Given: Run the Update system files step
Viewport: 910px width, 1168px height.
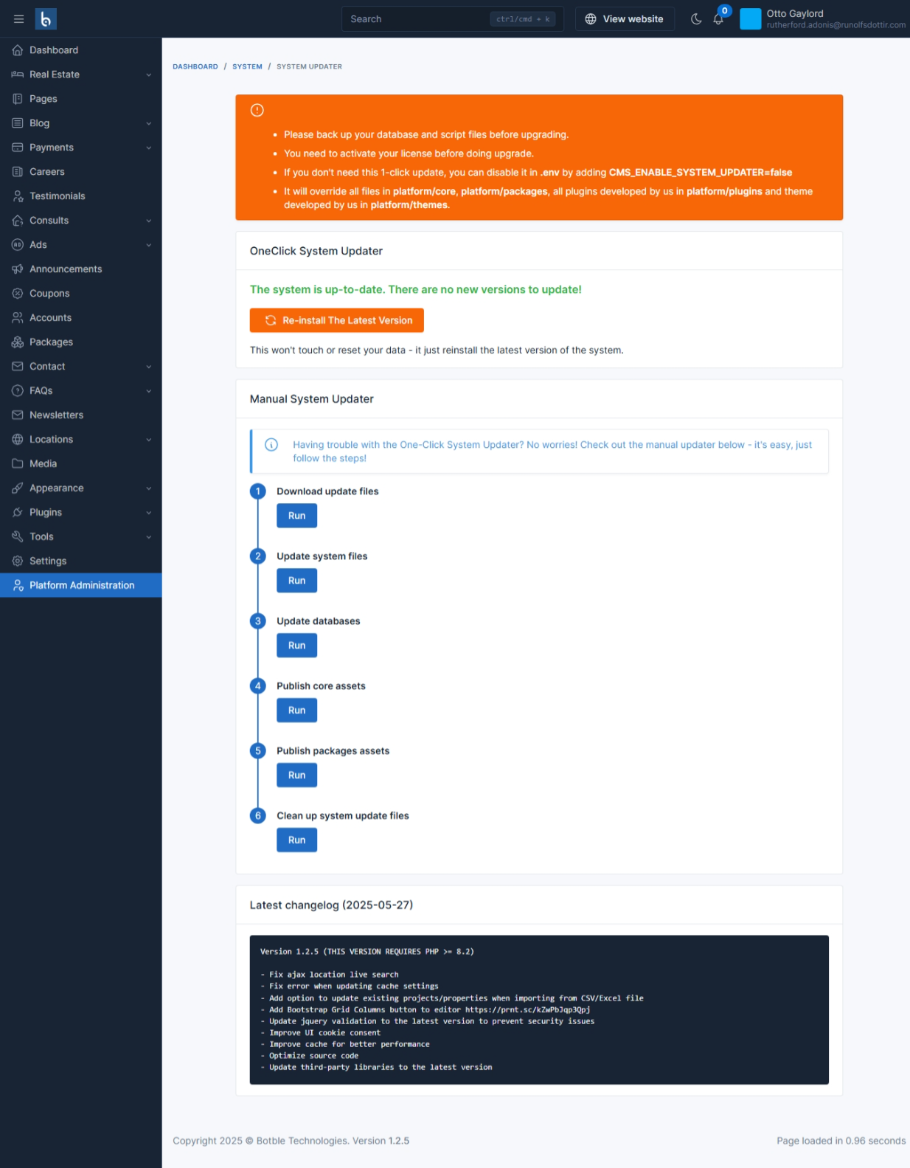Looking at the screenshot, I should tap(297, 581).
